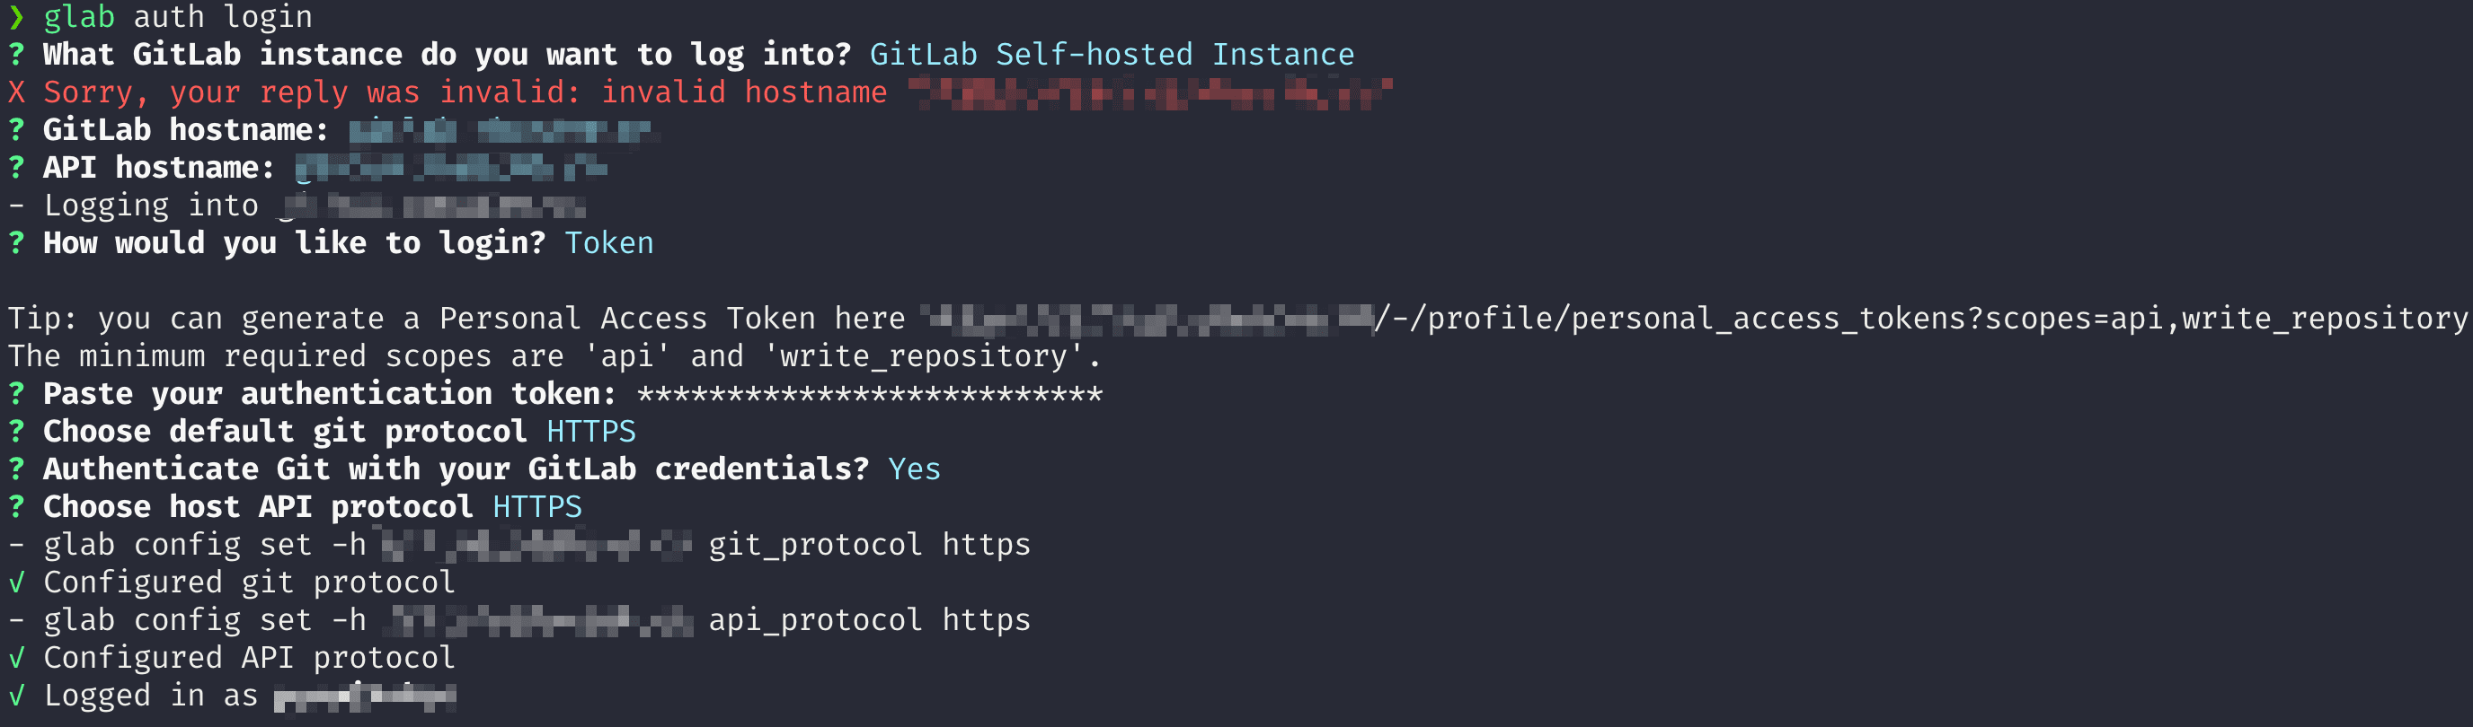Click green question mark beside API hostname
The height and width of the screenshot is (727, 2473).
point(16,168)
